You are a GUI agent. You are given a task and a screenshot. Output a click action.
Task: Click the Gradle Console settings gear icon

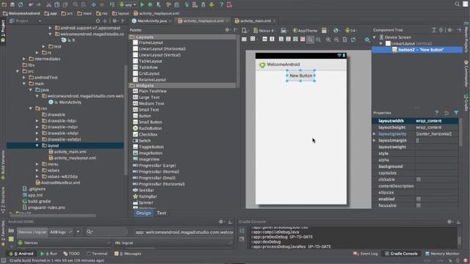[x=449, y=221]
